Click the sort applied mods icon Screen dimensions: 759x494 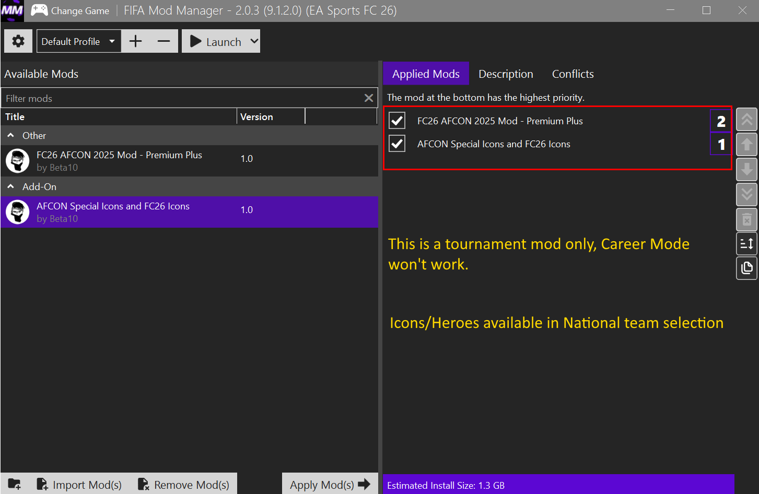point(746,243)
